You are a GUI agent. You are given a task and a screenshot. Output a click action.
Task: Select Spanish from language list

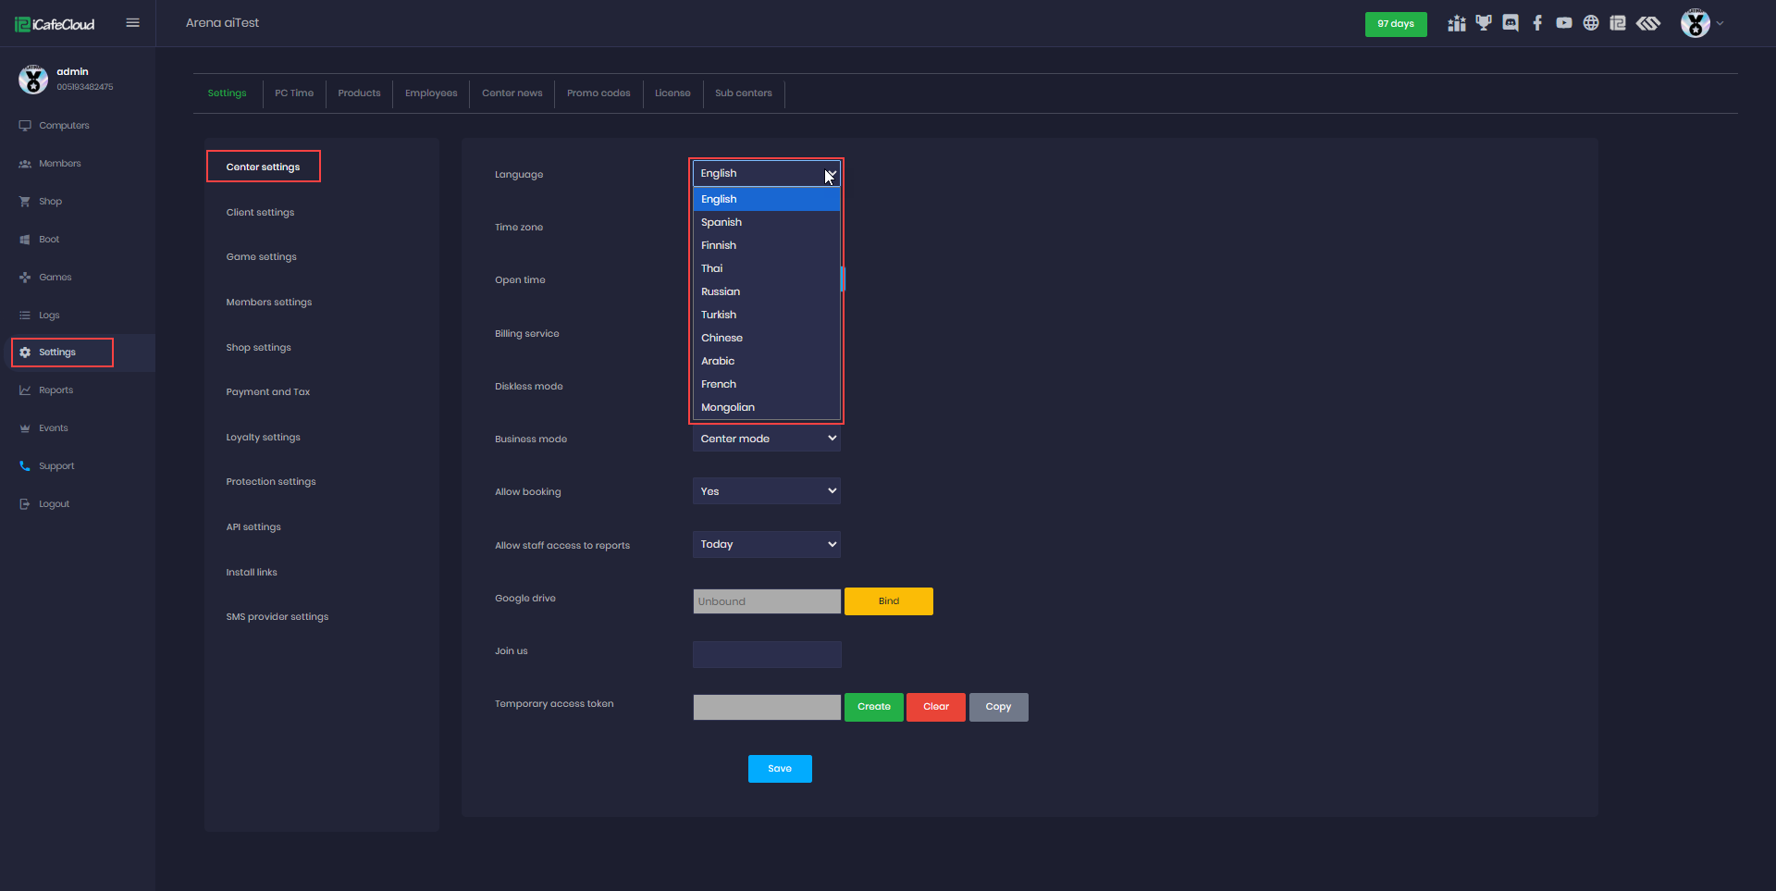[x=721, y=222]
